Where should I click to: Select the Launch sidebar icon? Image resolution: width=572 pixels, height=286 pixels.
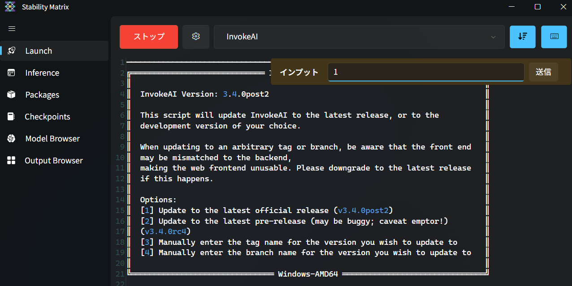11,51
